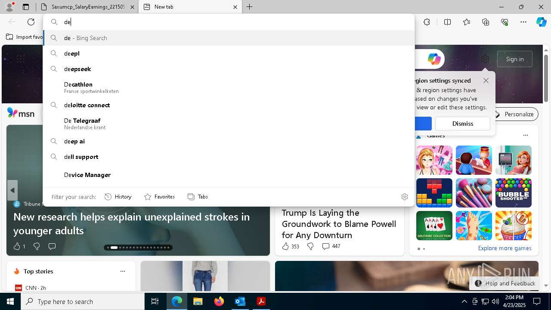
Task: Open Trump Powell downturn headline
Action: tap(339, 224)
